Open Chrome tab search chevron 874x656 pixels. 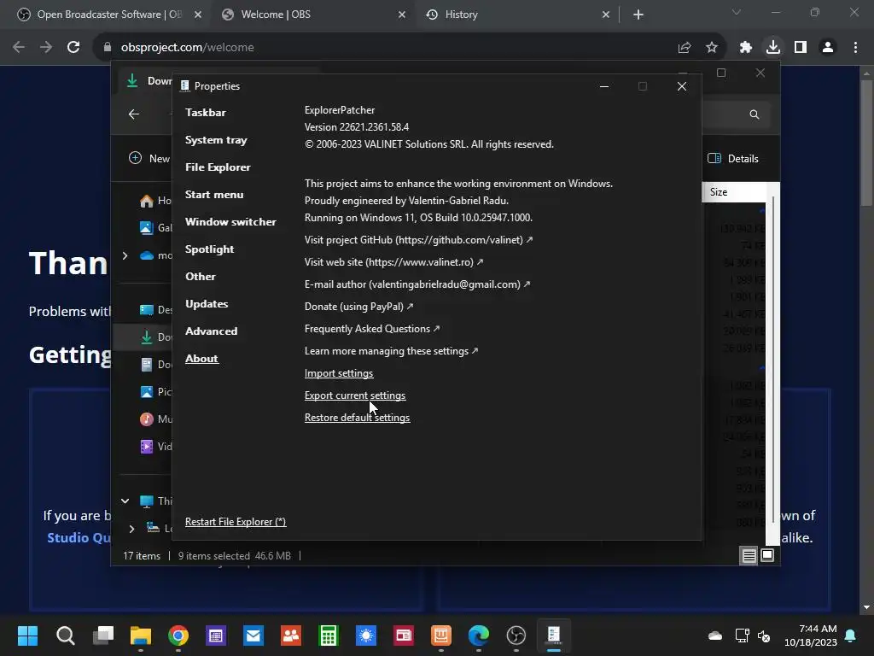tap(737, 12)
